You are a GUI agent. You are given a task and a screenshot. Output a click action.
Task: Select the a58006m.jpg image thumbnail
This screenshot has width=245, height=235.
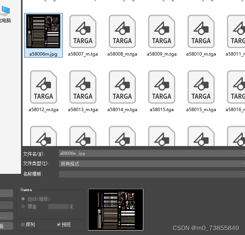[x=43, y=31]
